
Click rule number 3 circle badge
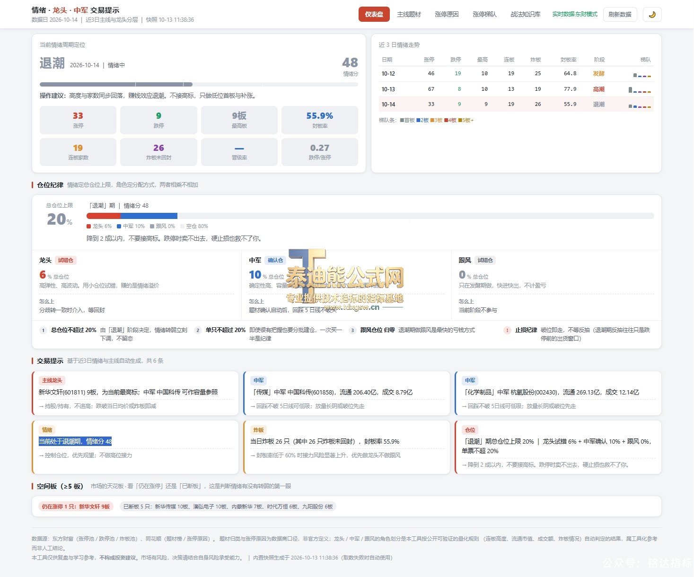(x=352, y=330)
